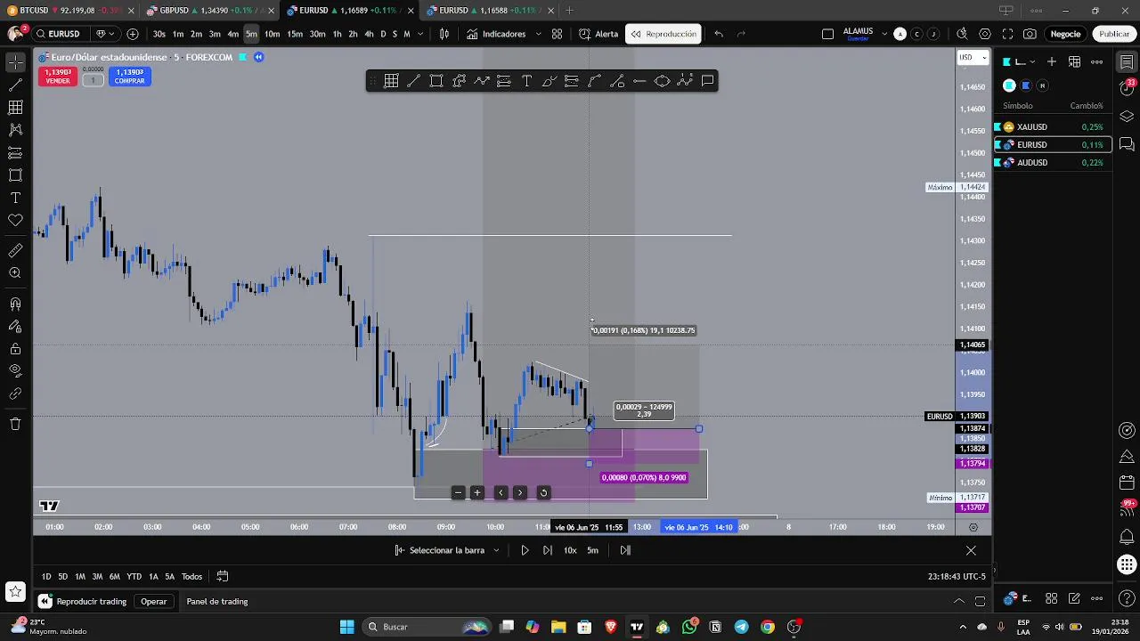Activate the zoom in magnifier tool

point(15,273)
